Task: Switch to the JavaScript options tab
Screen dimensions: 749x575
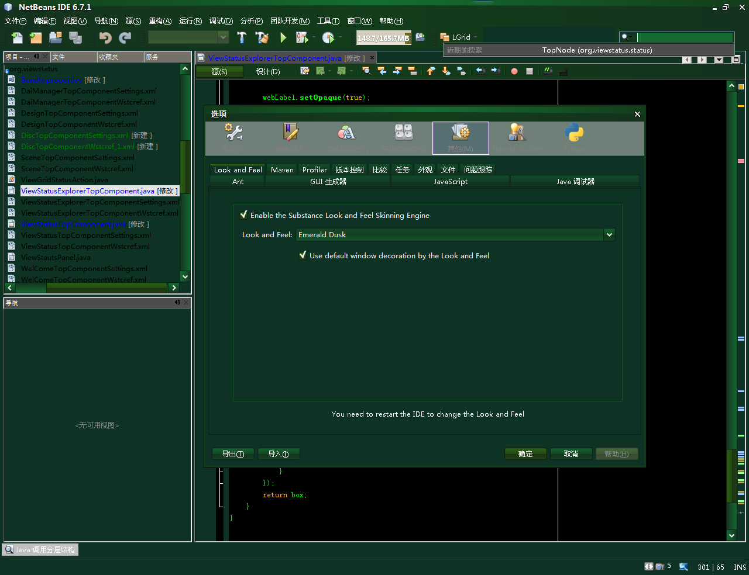Action: point(451,182)
